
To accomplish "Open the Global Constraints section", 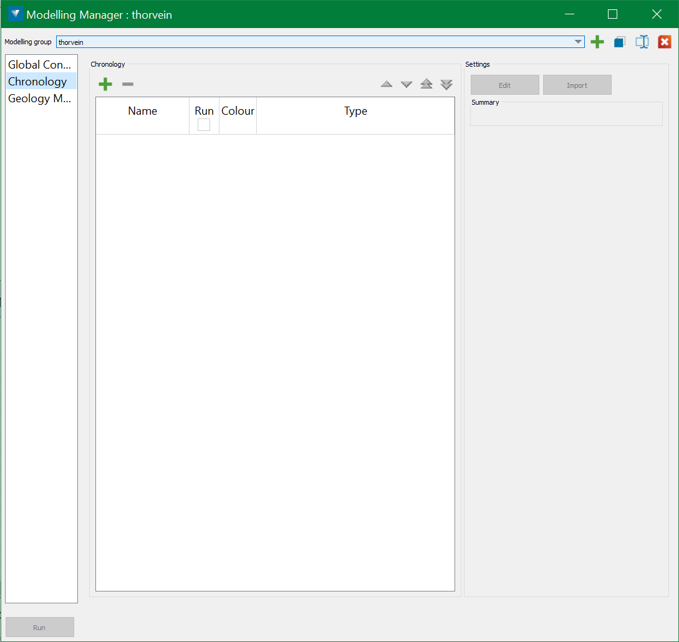I will [x=40, y=65].
